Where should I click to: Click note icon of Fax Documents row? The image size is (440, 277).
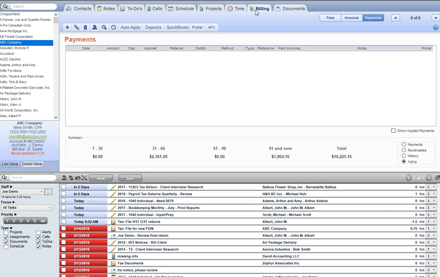click(x=113, y=263)
